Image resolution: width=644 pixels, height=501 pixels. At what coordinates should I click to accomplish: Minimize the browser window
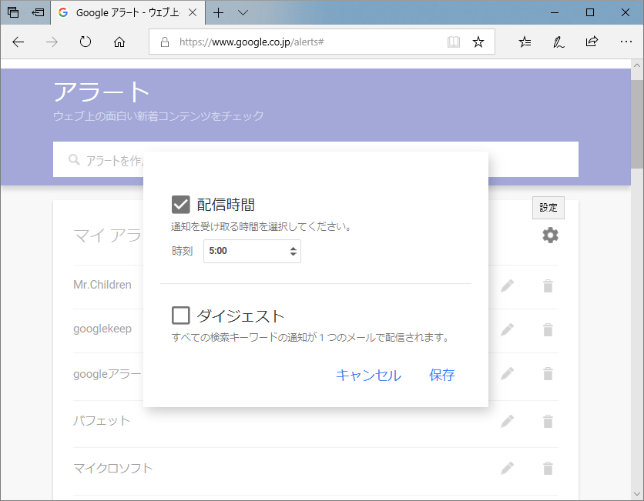(x=555, y=13)
